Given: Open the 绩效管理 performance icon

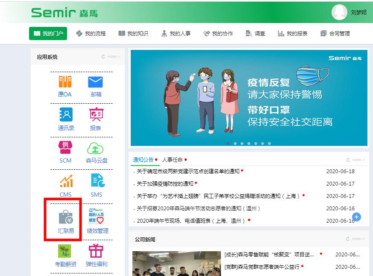Looking at the screenshot, I should [x=96, y=216].
